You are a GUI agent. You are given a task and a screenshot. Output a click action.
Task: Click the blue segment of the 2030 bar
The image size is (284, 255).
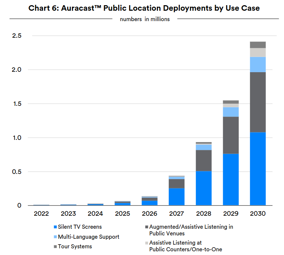[x=258, y=168]
